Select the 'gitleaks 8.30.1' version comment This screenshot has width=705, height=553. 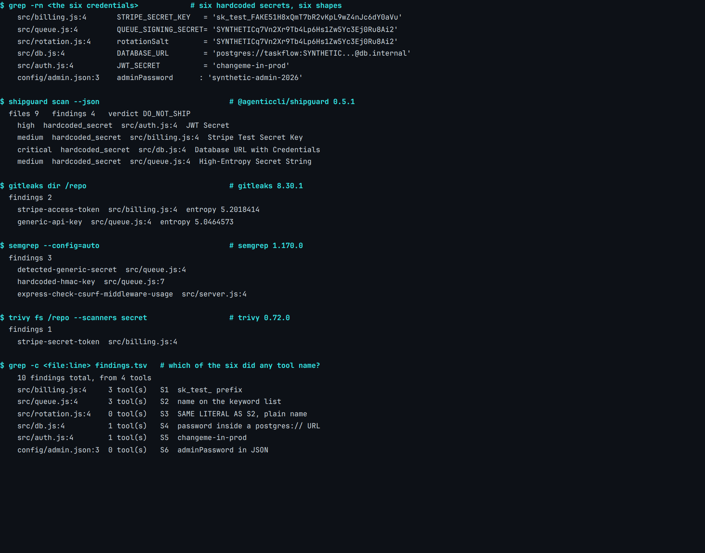266,186
